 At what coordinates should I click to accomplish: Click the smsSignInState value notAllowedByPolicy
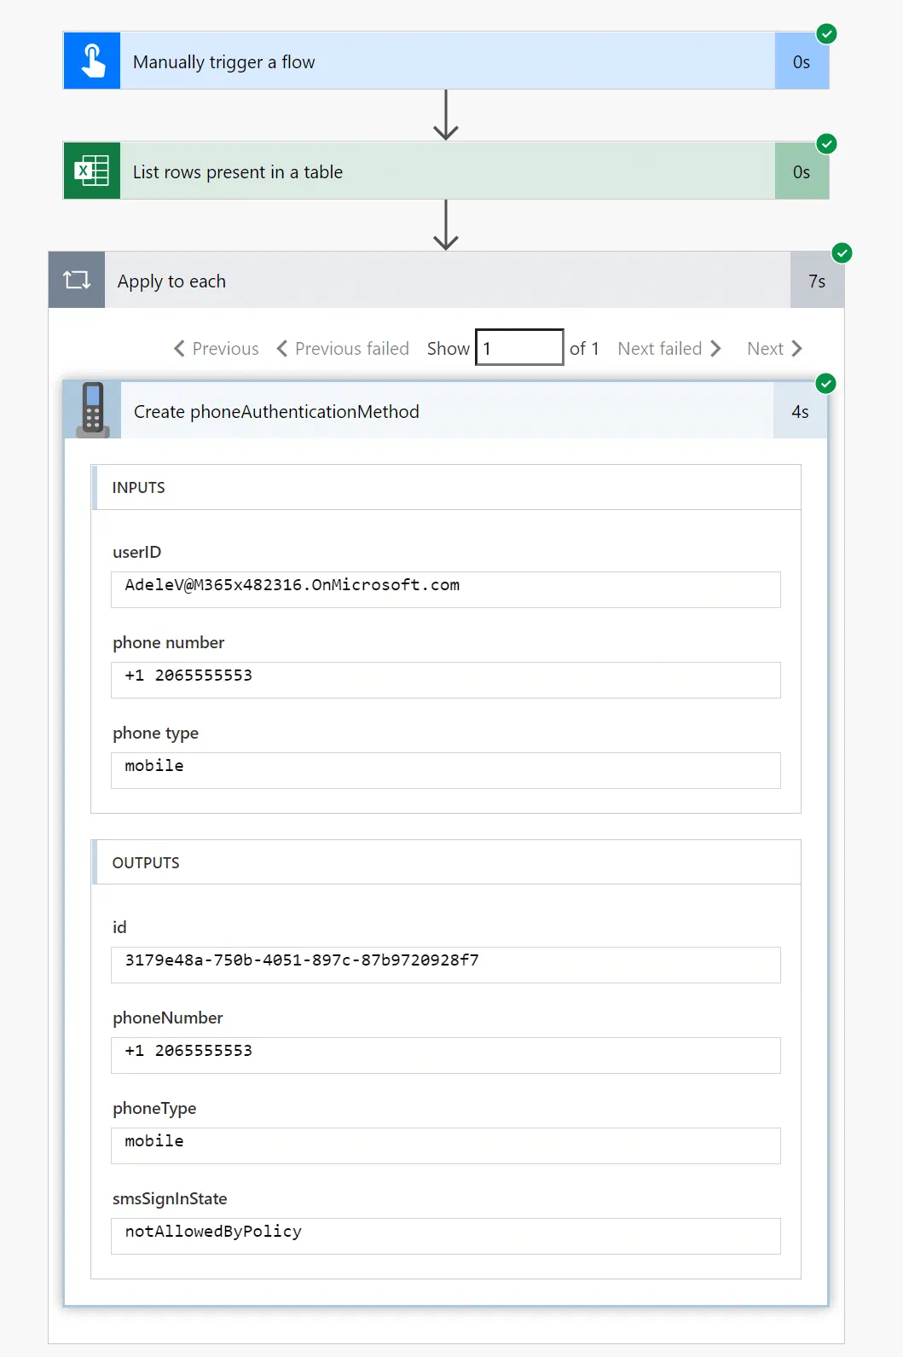click(x=446, y=1236)
